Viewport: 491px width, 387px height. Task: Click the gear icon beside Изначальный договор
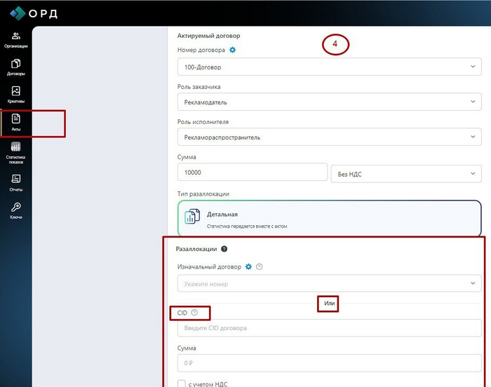[x=248, y=267]
